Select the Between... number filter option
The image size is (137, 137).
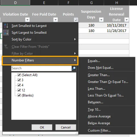(x=96, y=102)
